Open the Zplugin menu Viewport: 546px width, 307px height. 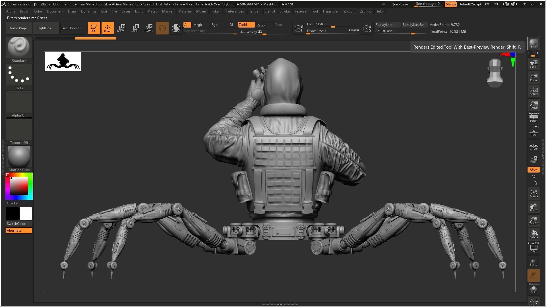tap(349, 11)
